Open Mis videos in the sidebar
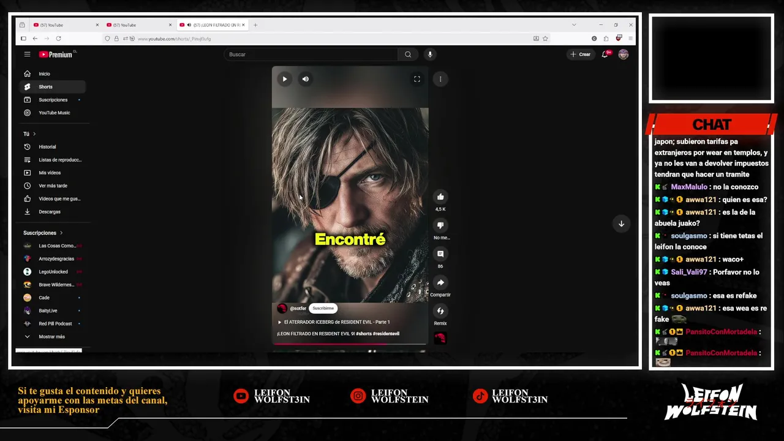 [x=52, y=173]
